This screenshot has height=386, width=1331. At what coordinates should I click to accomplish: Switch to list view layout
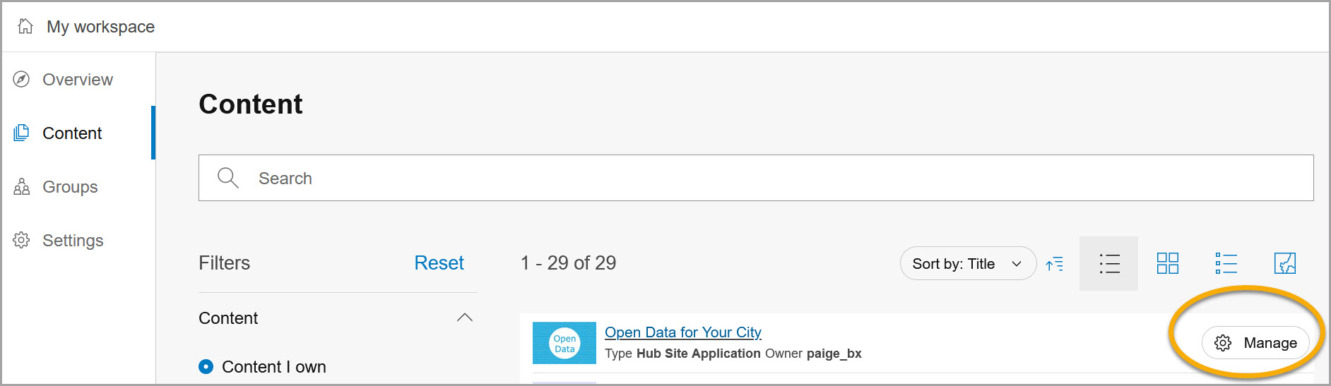1108,264
